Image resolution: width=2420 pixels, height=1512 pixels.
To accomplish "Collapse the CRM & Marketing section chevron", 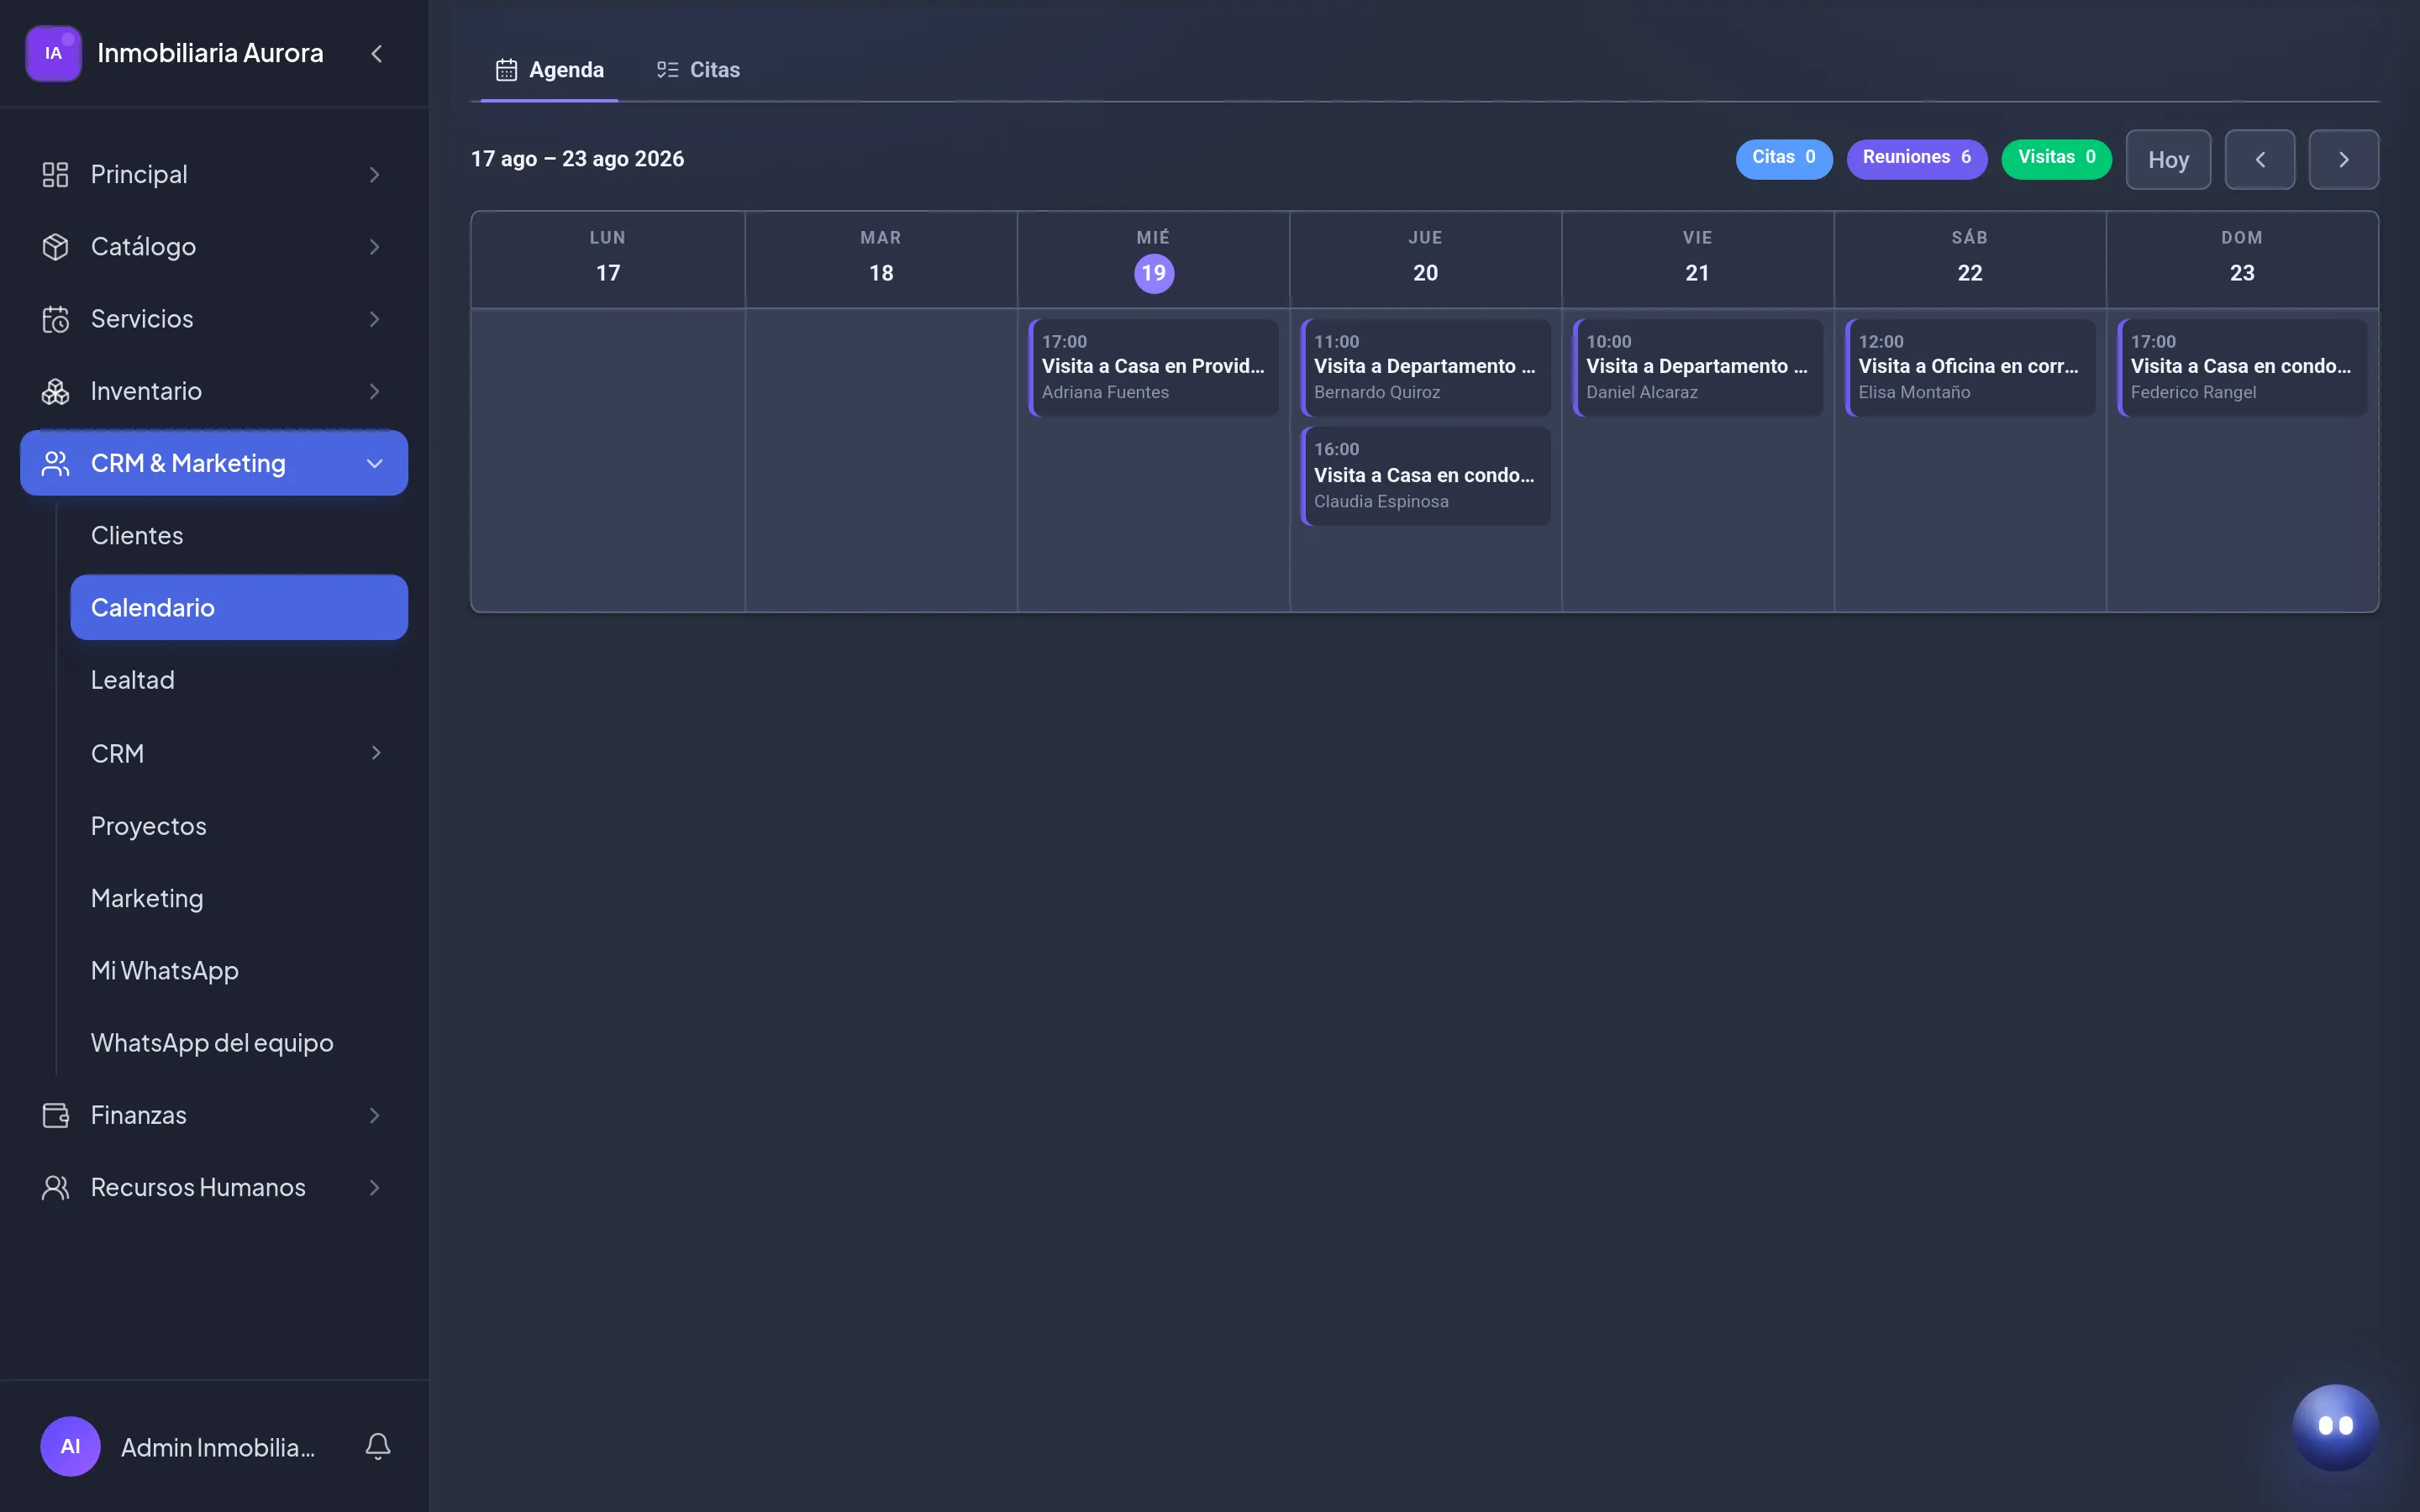I will [x=374, y=463].
